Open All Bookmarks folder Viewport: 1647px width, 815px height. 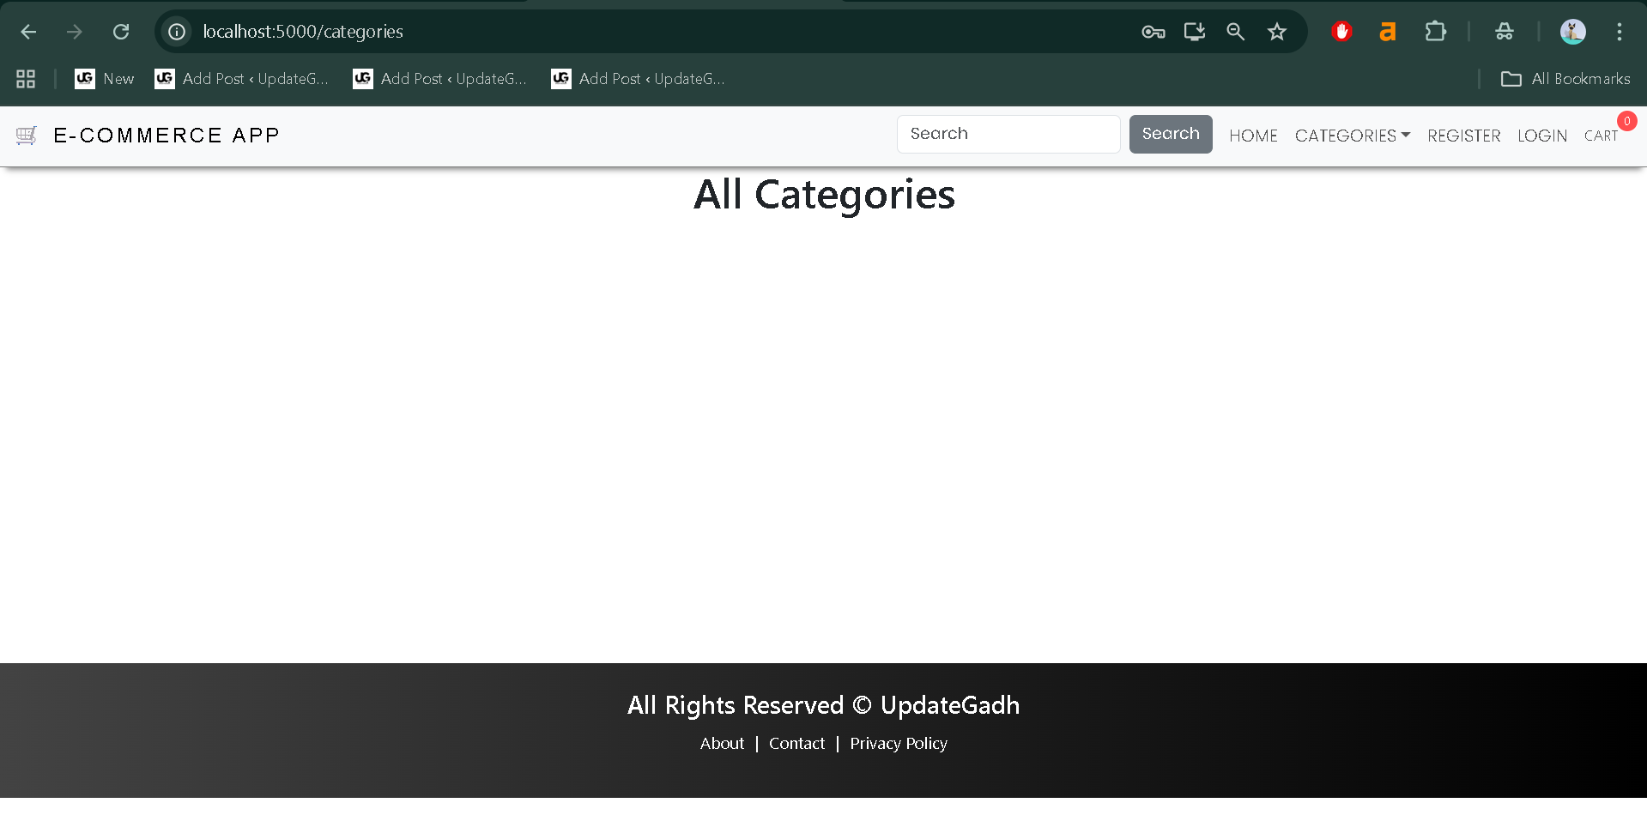click(x=1565, y=79)
